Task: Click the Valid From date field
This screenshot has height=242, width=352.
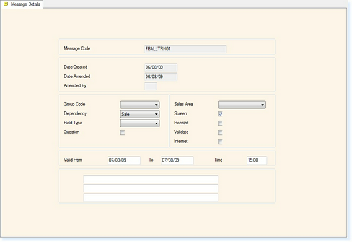Action: click(x=124, y=160)
